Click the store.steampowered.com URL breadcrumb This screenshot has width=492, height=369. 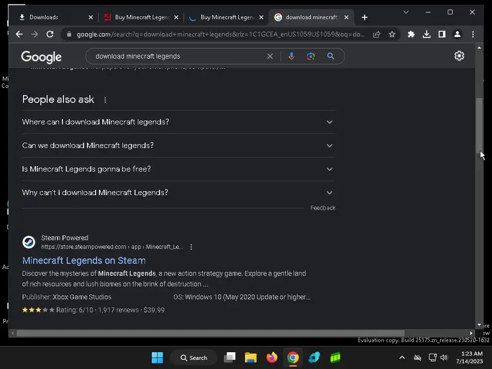111,247
